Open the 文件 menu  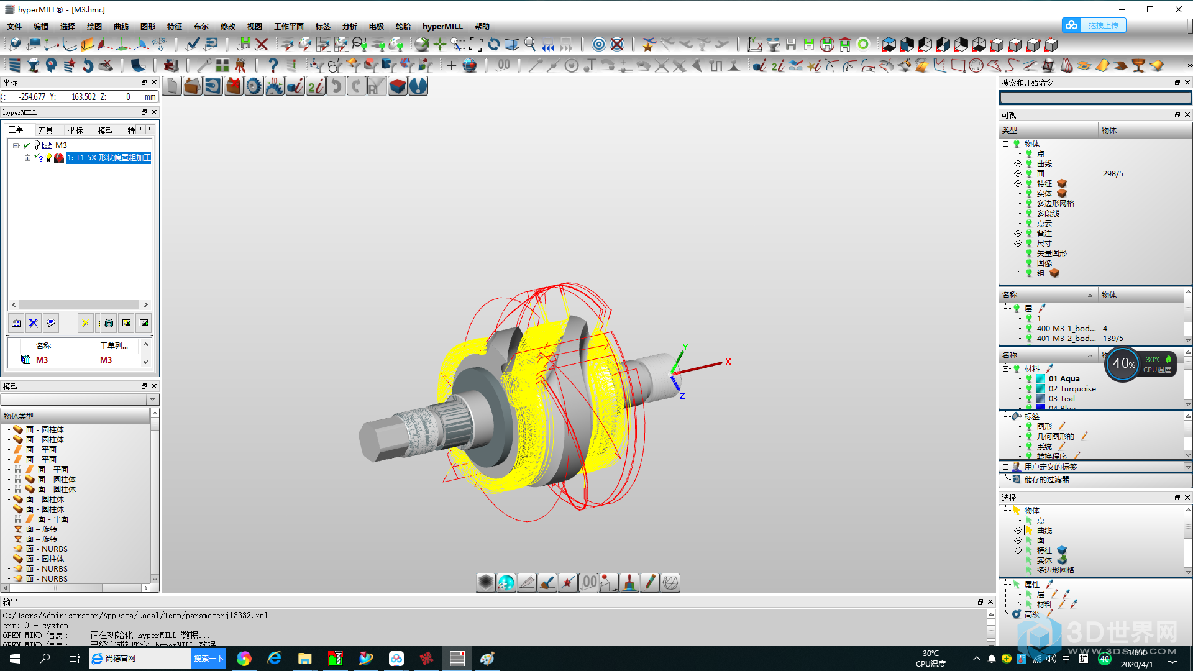(x=14, y=26)
